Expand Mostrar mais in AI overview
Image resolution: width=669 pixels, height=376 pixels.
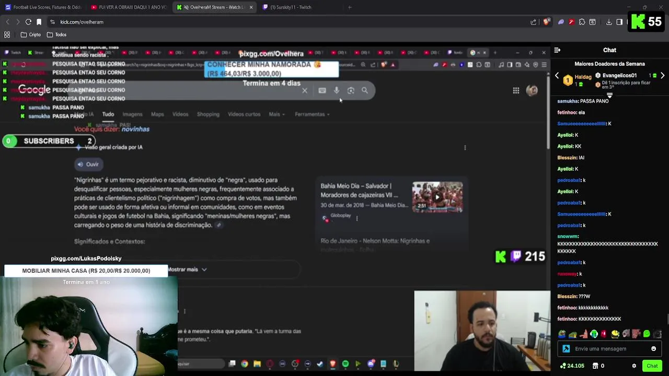coord(187,269)
